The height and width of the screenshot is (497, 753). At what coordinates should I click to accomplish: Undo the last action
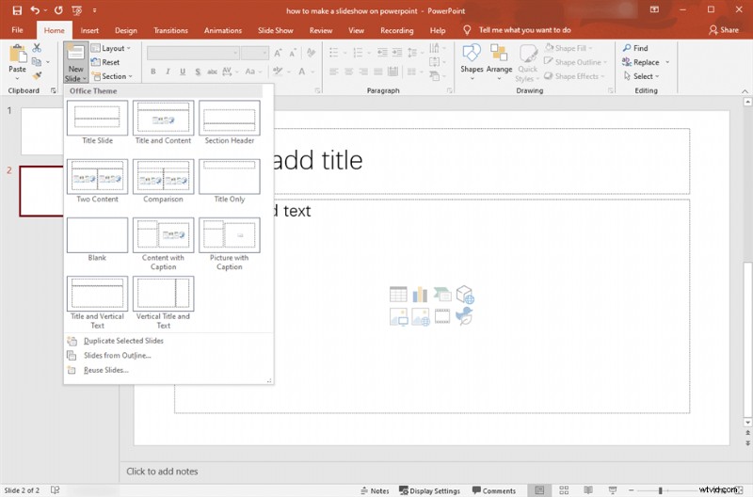point(35,10)
